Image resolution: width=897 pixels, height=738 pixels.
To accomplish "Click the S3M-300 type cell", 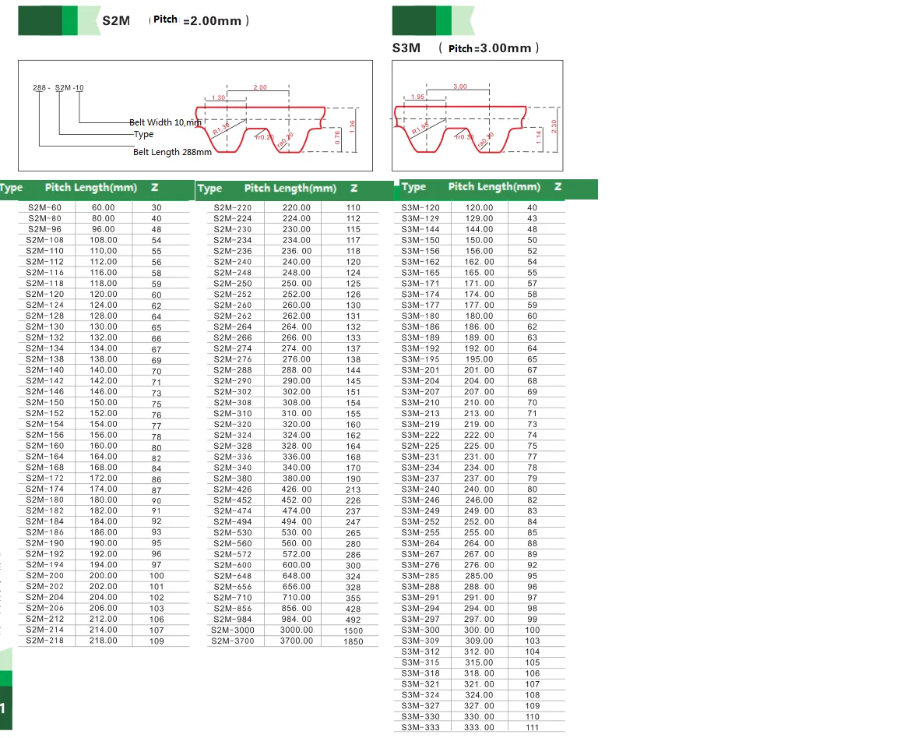I will click(x=420, y=630).
